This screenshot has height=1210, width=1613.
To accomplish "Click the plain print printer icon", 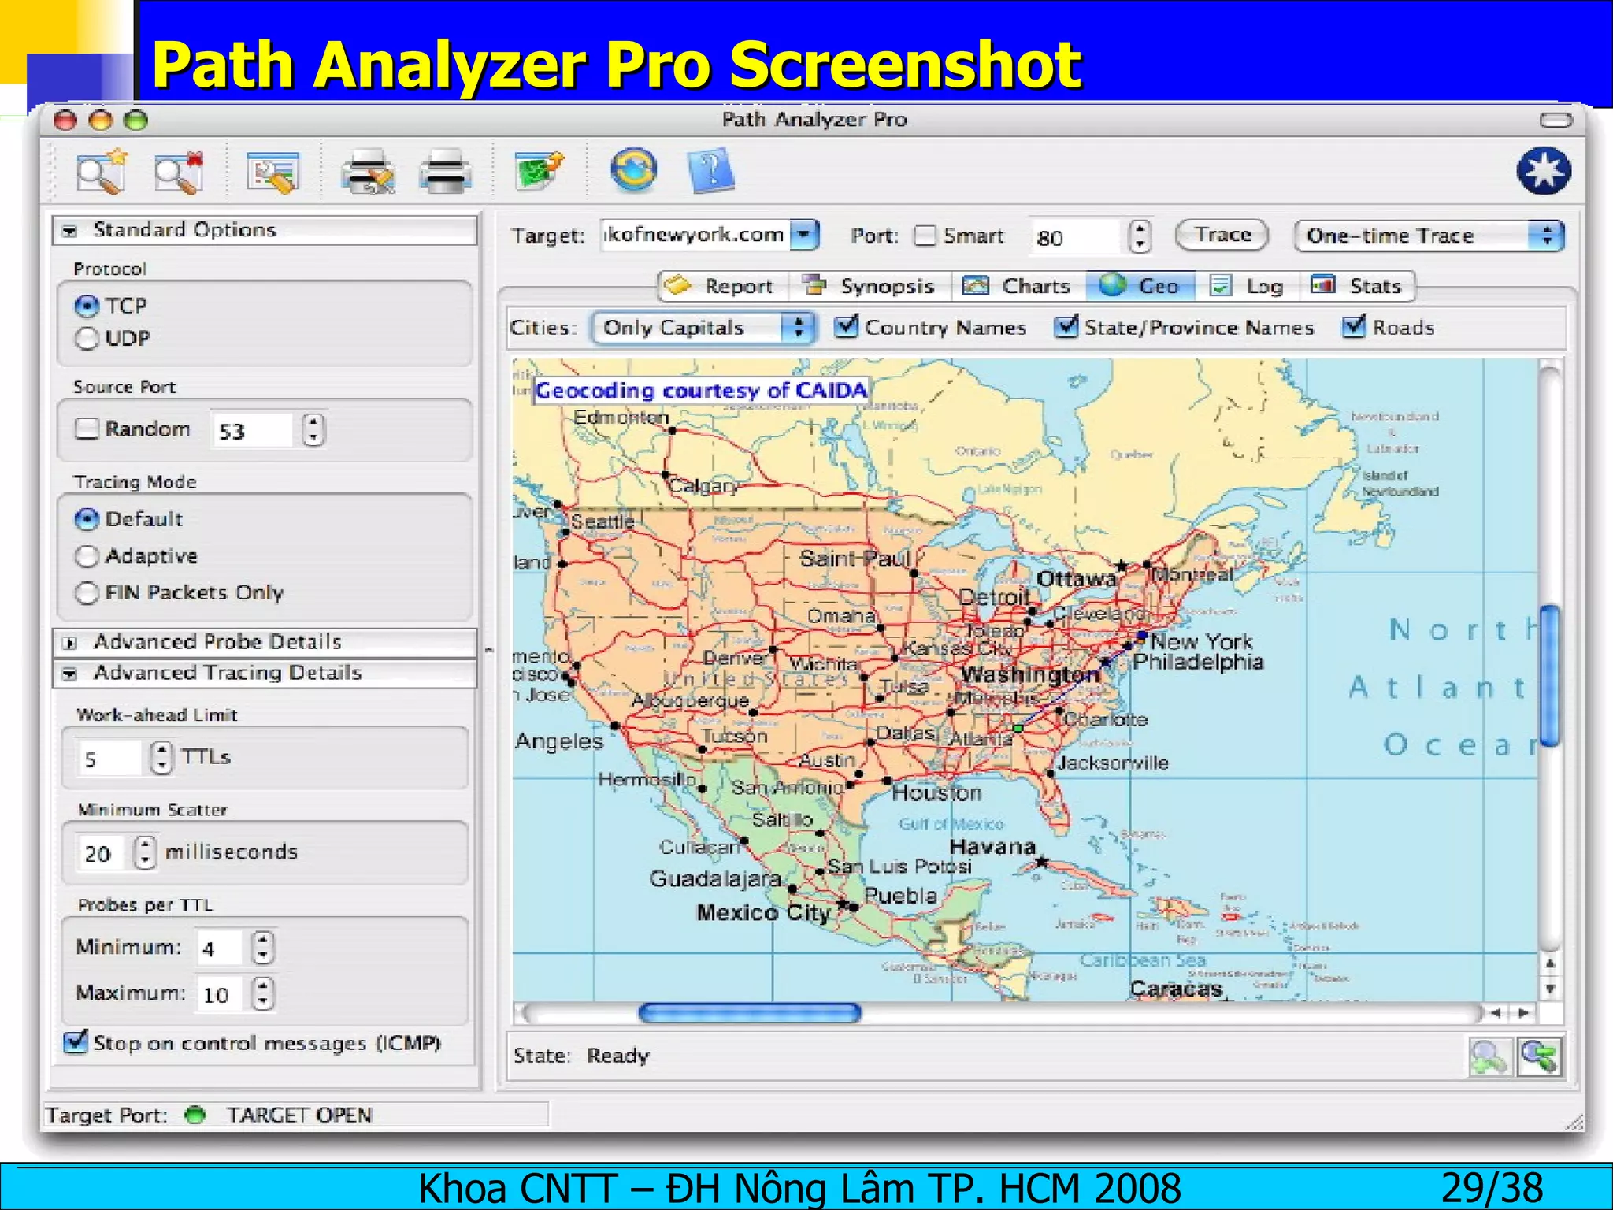I will 446,171.
